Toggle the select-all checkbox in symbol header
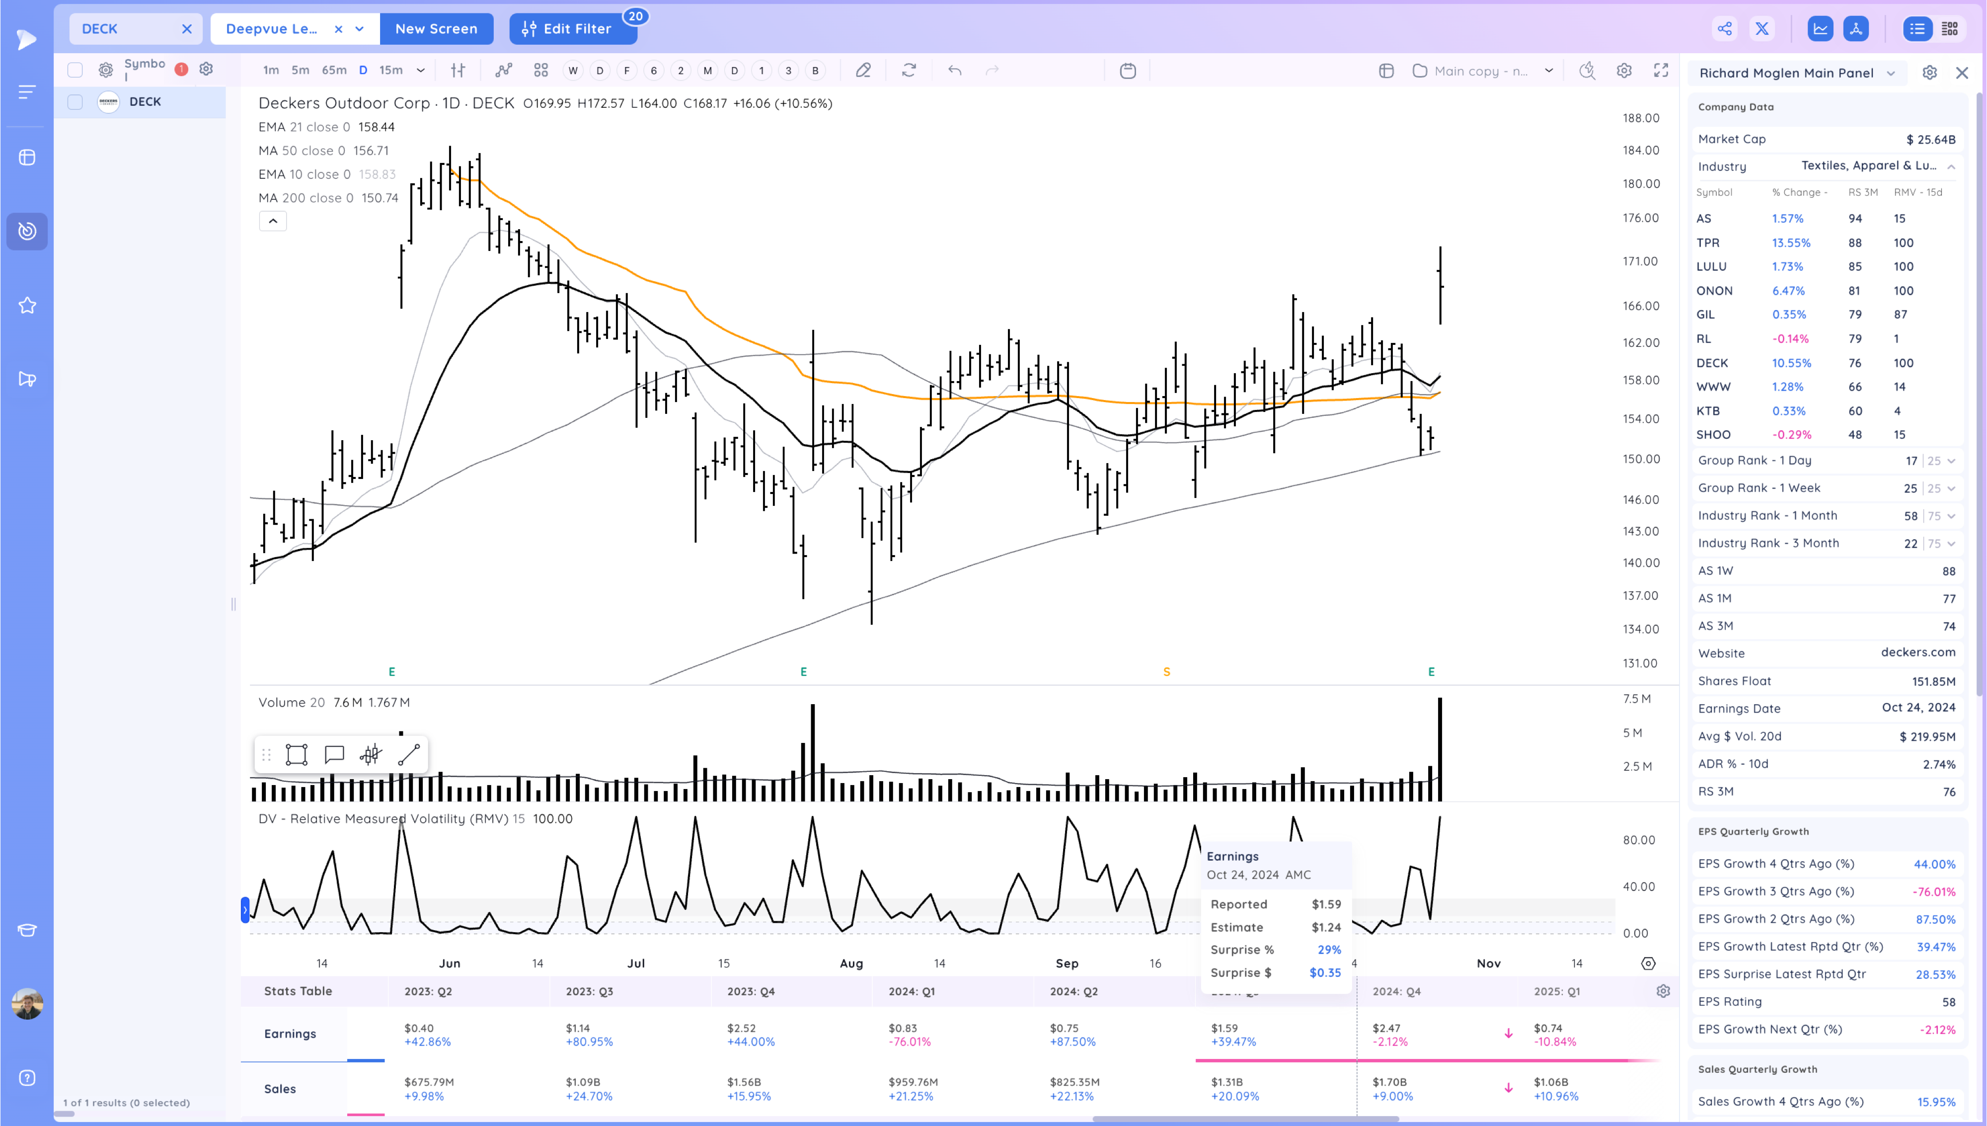 pos(75,70)
